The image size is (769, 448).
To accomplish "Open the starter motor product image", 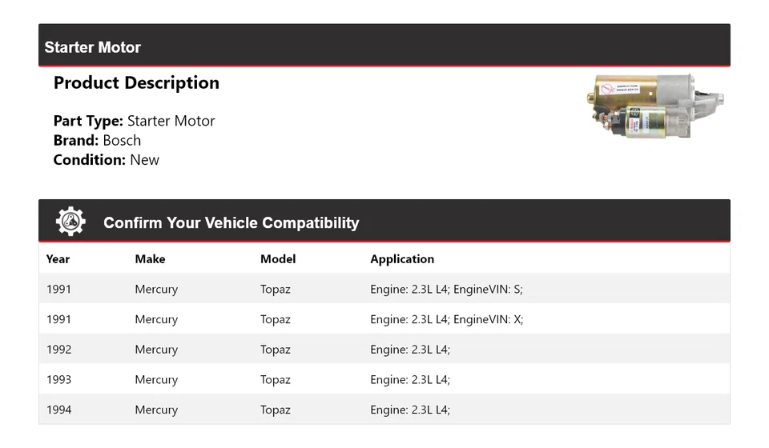I will point(655,106).
